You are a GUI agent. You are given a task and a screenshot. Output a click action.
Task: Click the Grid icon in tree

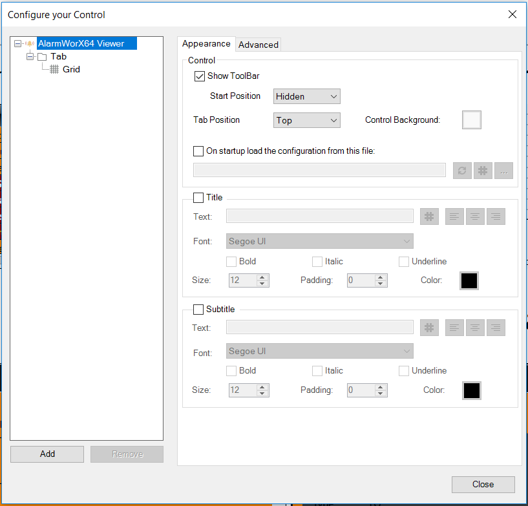point(54,69)
